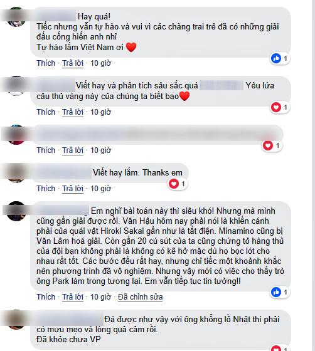Click like reaction on the Văn Hậu comment

point(276,292)
